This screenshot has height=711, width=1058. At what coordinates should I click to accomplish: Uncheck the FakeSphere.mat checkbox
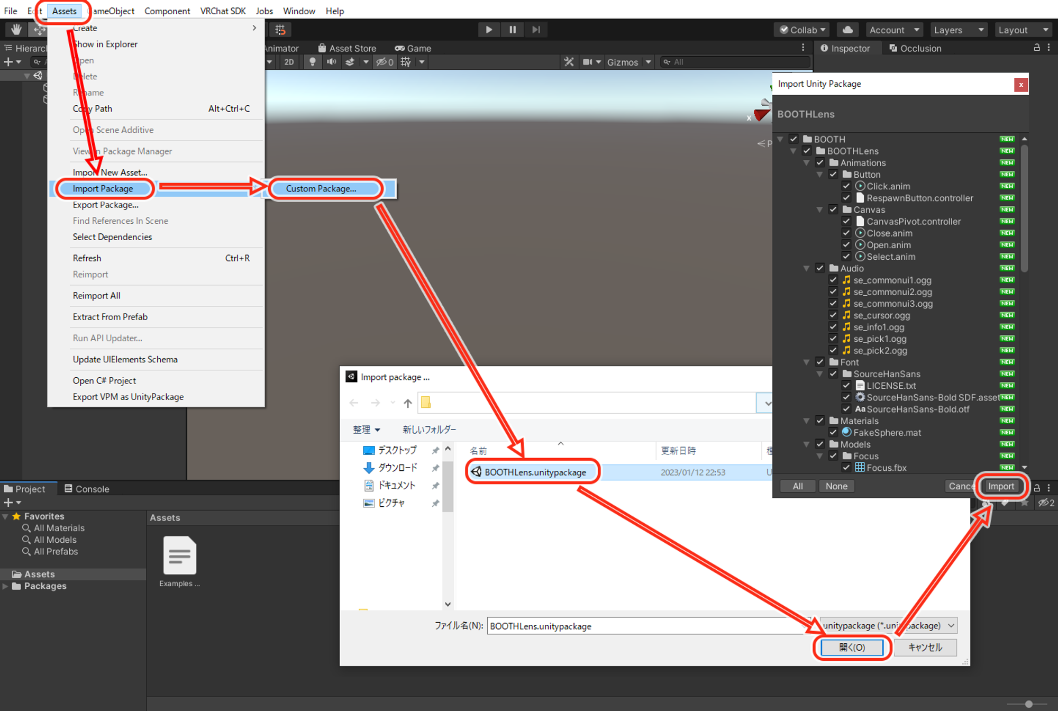click(x=833, y=433)
